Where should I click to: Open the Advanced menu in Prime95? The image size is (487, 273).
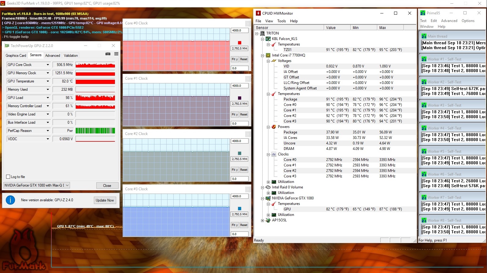449,21
